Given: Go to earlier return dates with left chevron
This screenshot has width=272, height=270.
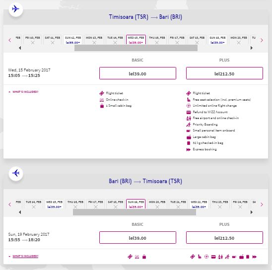Looking at the screenshot, I should pyautogui.click(x=10, y=204).
